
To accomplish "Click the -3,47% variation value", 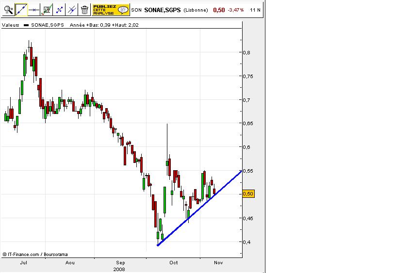I will tap(236, 10).
